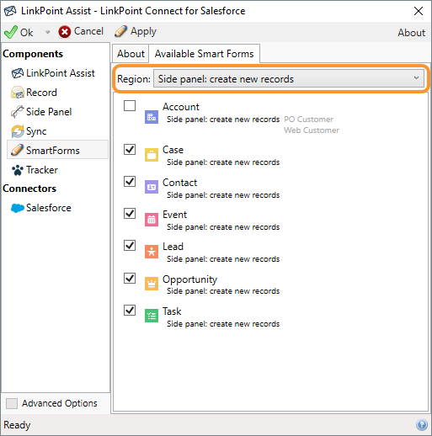Click the Connectors heading

click(29, 189)
